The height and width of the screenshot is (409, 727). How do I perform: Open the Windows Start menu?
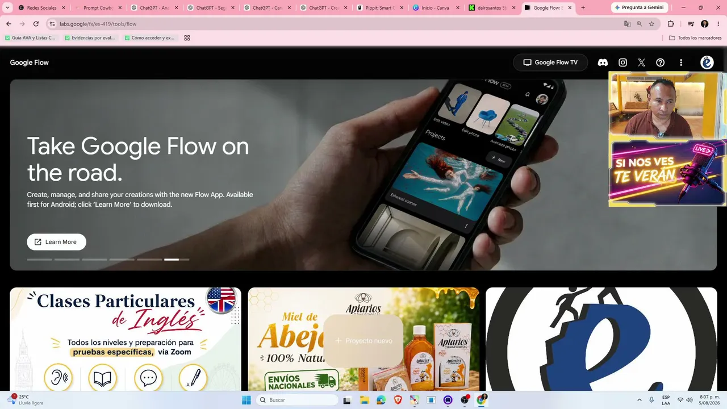pyautogui.click(x=246, y=400)
